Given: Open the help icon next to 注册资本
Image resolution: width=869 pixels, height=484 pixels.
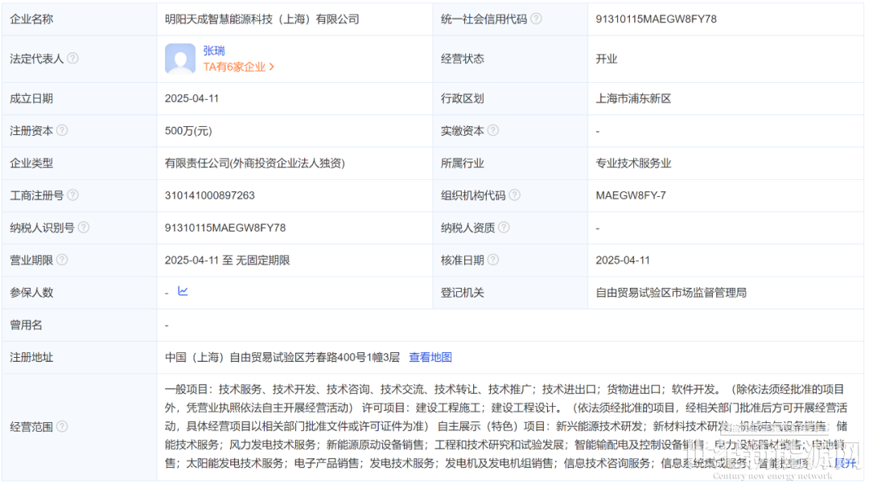Looking at the screenshot, I should (62, 130).
